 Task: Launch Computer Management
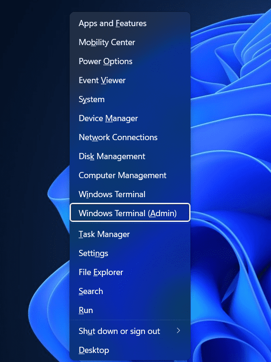coord(130,175)
